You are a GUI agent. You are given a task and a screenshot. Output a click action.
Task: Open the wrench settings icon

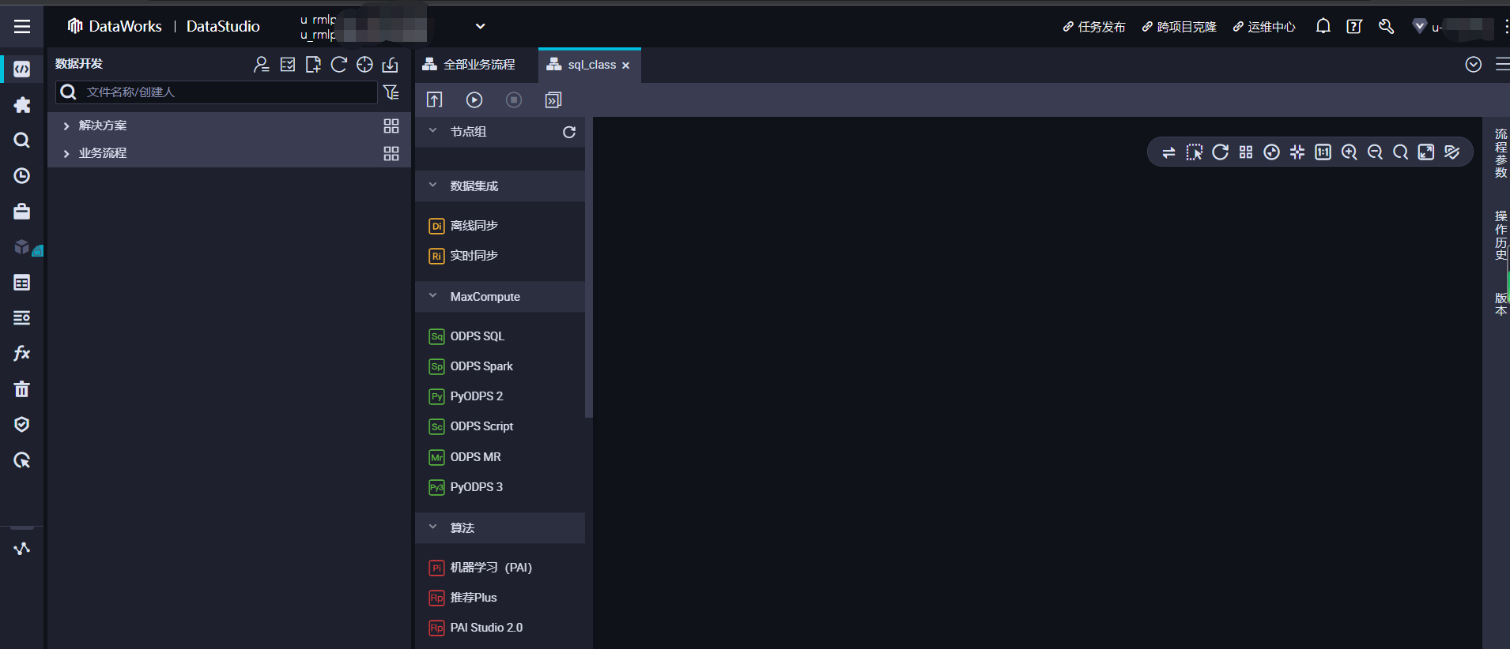click(1386, 27)
